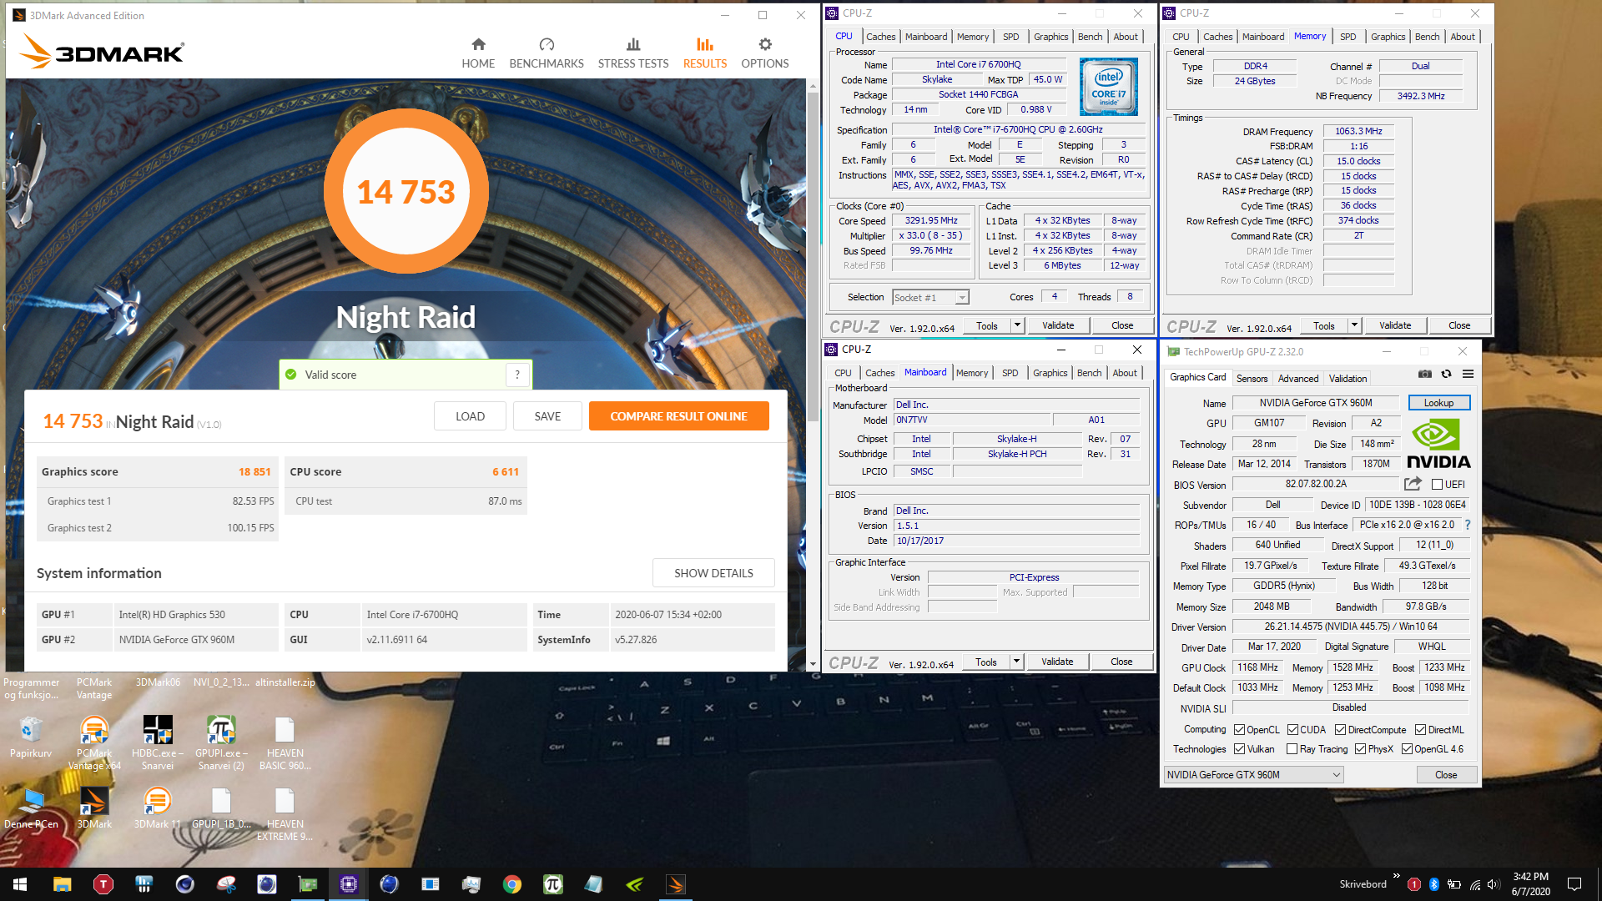This screenshot has width=1602, height=901.
Task: Toggle the Ray Tracing checkbox
Action: [1292, 749]
